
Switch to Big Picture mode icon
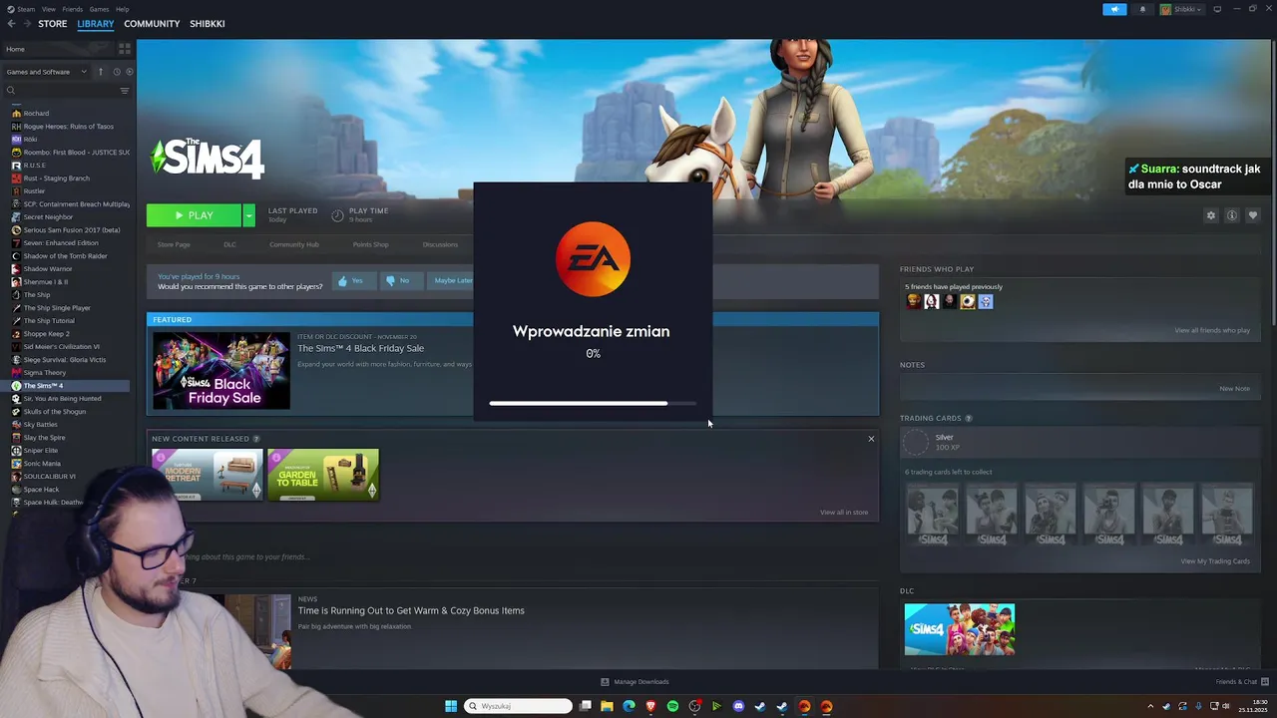1217,9
